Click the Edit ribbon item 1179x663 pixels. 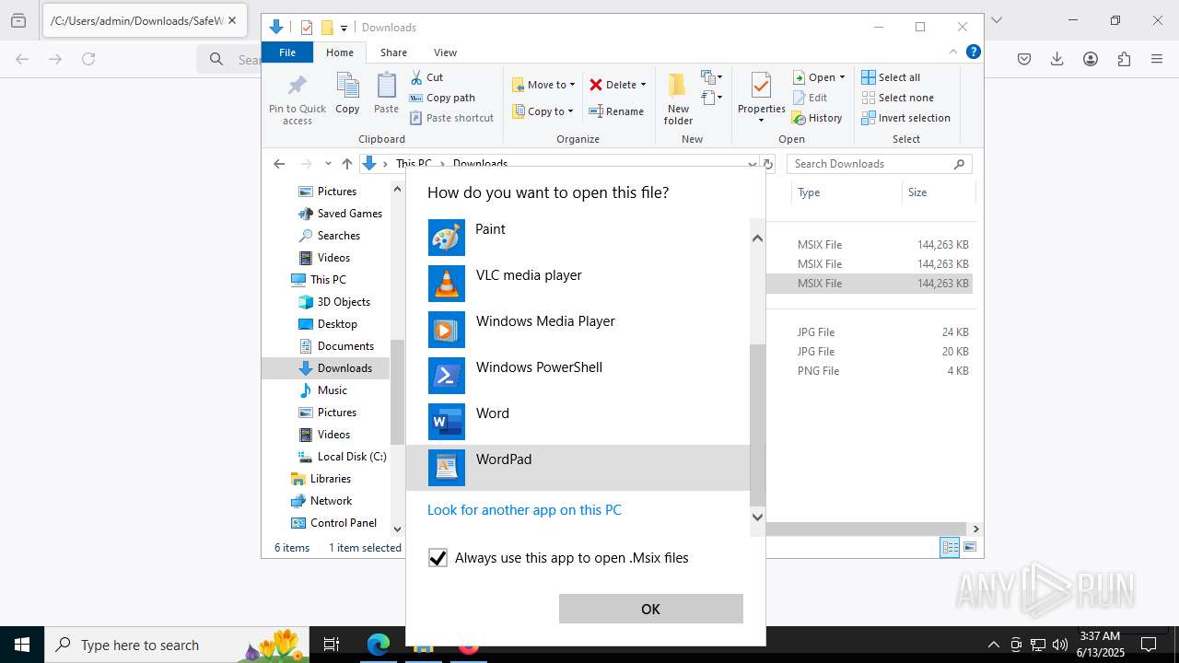pos(811,98)
